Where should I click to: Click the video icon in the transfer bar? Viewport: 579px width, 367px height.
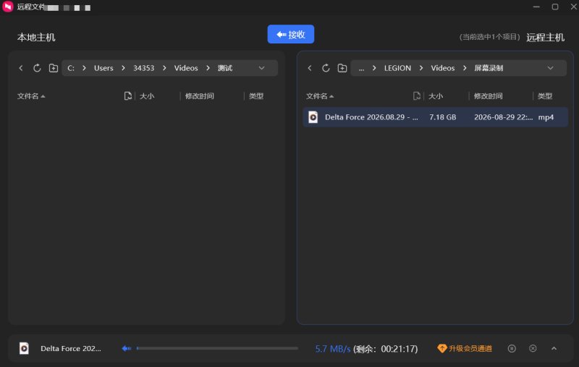(24, 348)
